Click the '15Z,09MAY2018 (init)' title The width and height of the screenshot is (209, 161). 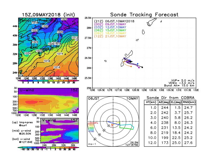(48, 15)
